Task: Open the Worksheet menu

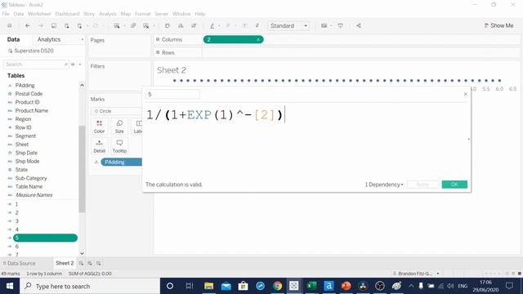Action: 39,14
